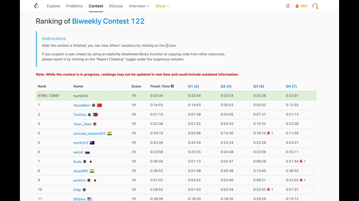Click the Instructions heading
Screen dimensions: 359x201
click(x=54, y=39)
